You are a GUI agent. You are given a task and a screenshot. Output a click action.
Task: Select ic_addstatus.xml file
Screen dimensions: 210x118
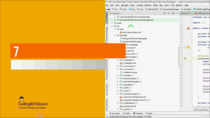pyautogui.click(x=129, y=63)
